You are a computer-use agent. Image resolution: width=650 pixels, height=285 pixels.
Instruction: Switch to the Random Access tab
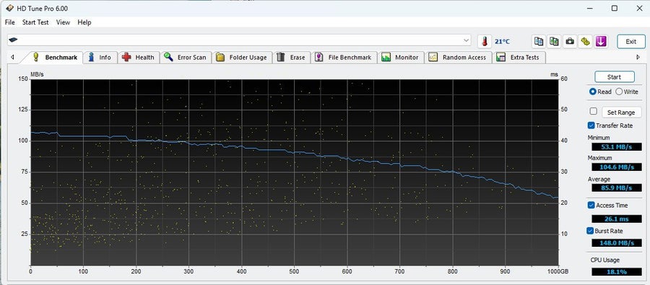coord(459,58)
